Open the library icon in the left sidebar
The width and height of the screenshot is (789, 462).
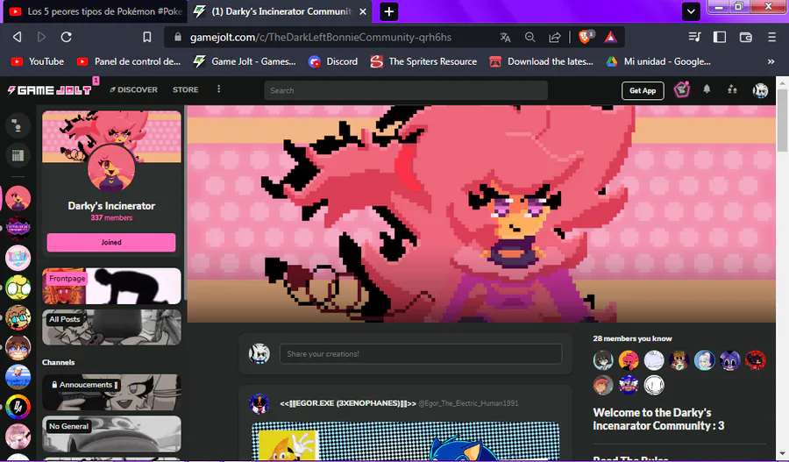coord(18,155)
